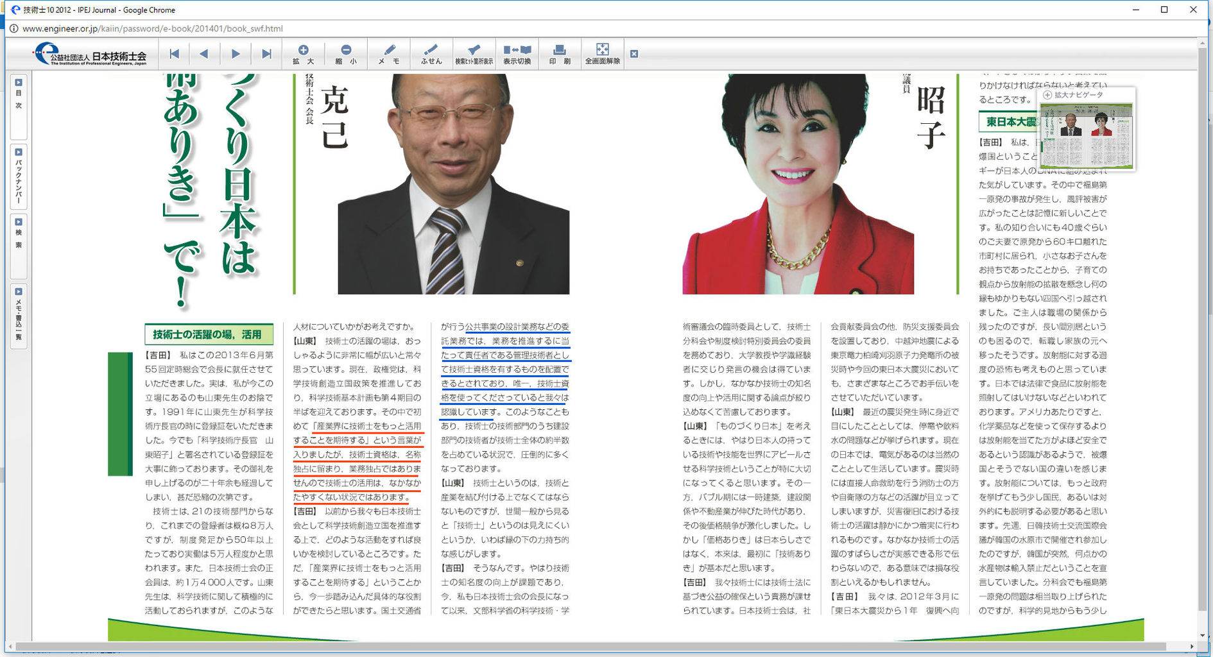Image resolution: width=1213 pixels, height=657 pixels.
Task: Zoom in with the 拡大 button
Action: click(x=303, y=55)
